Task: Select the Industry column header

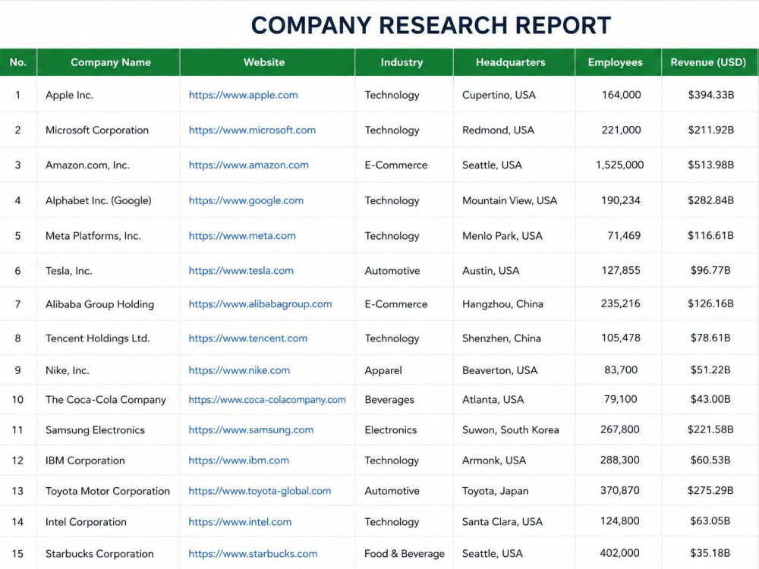Action: [404, 62]
